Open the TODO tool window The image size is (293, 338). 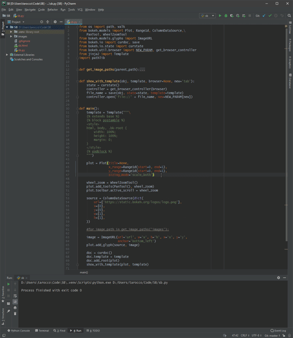(93, 331)
